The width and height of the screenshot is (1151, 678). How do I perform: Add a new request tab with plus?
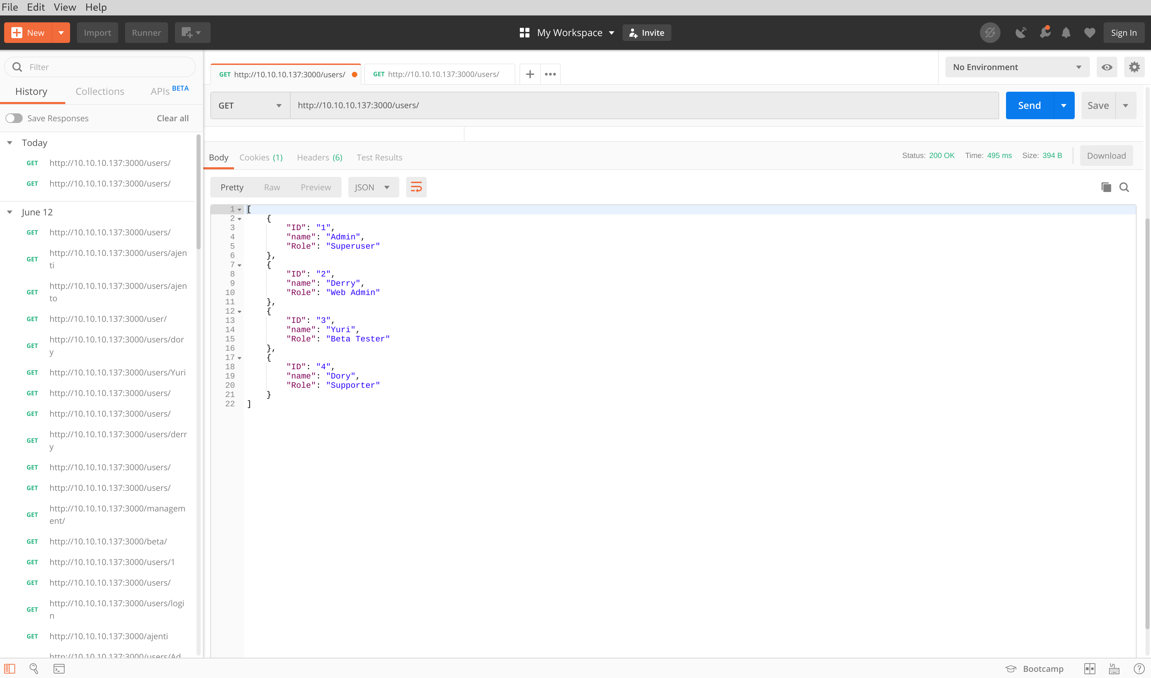pos(530,74)
